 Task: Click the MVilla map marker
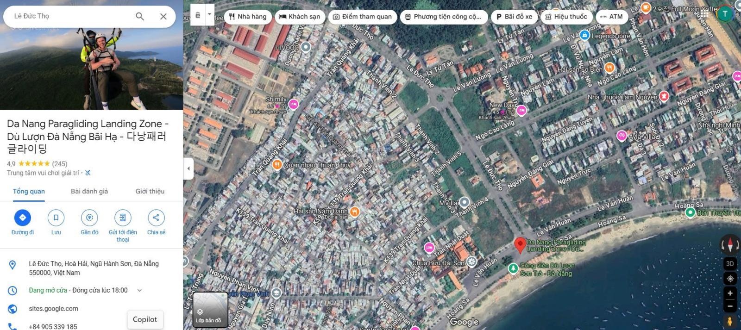(464, 202)
